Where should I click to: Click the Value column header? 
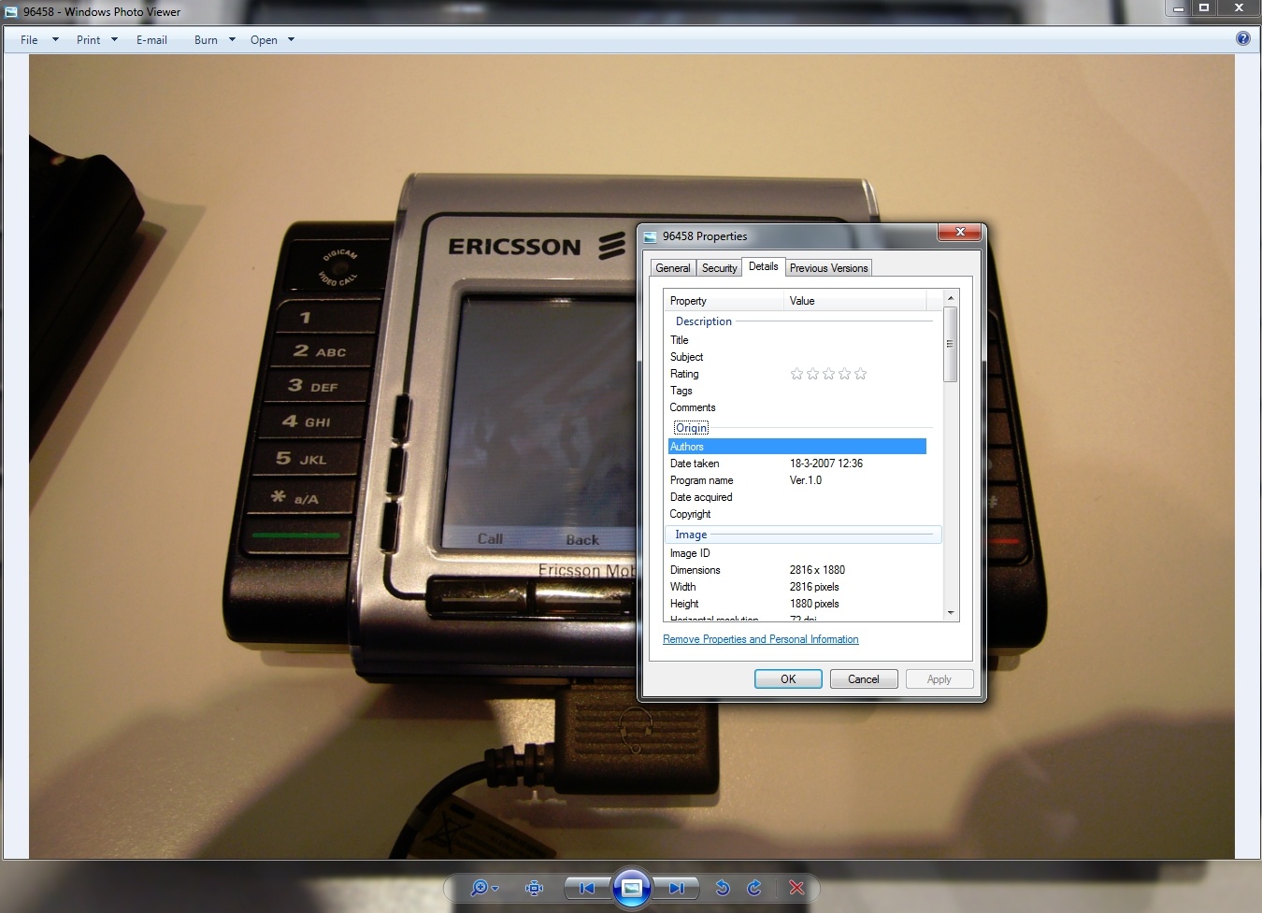[854, 301]
